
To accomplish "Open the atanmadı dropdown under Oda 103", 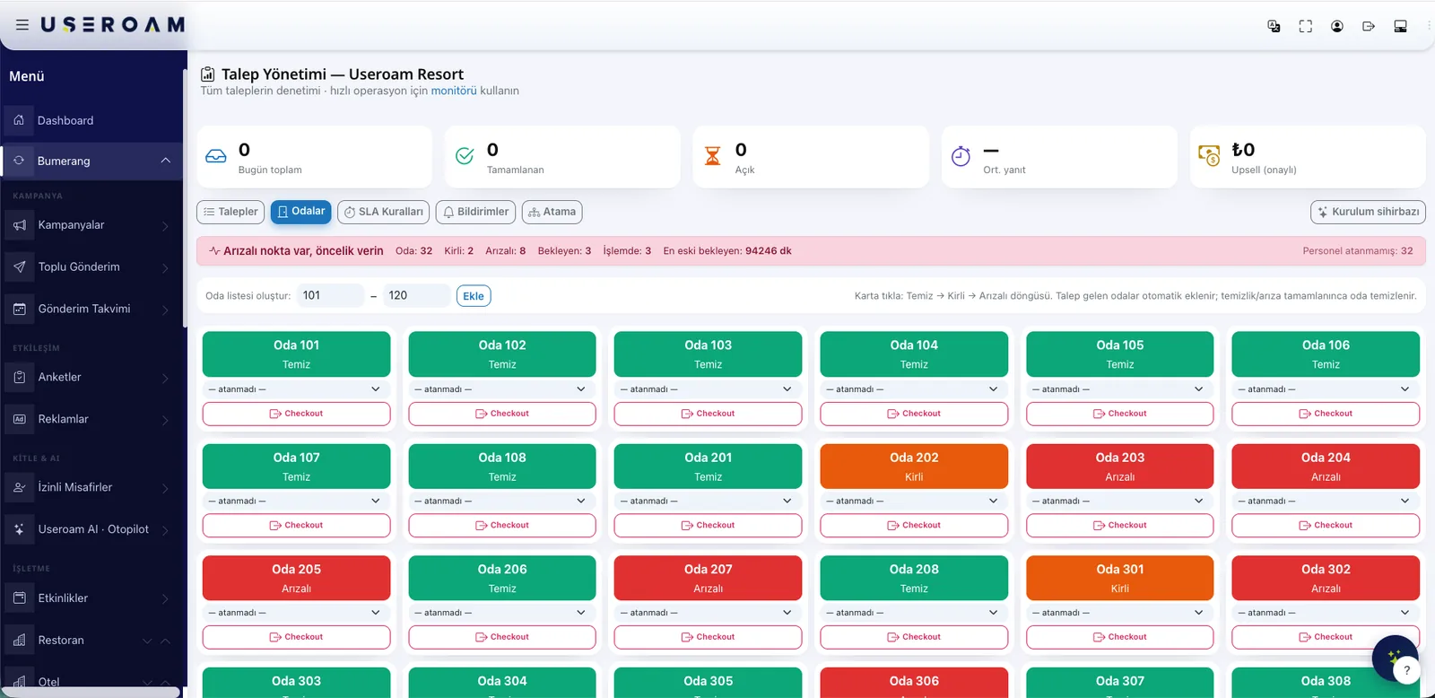I will point(709,389).
